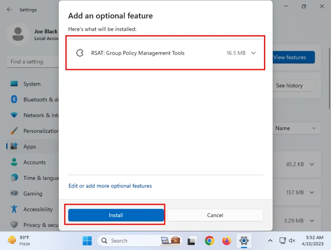Open Task View from taskbar

[192, 241]
